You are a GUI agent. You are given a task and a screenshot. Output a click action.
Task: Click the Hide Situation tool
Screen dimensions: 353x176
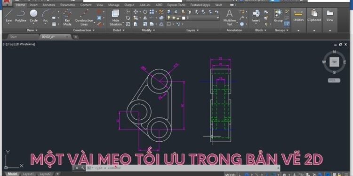(115, 17)
